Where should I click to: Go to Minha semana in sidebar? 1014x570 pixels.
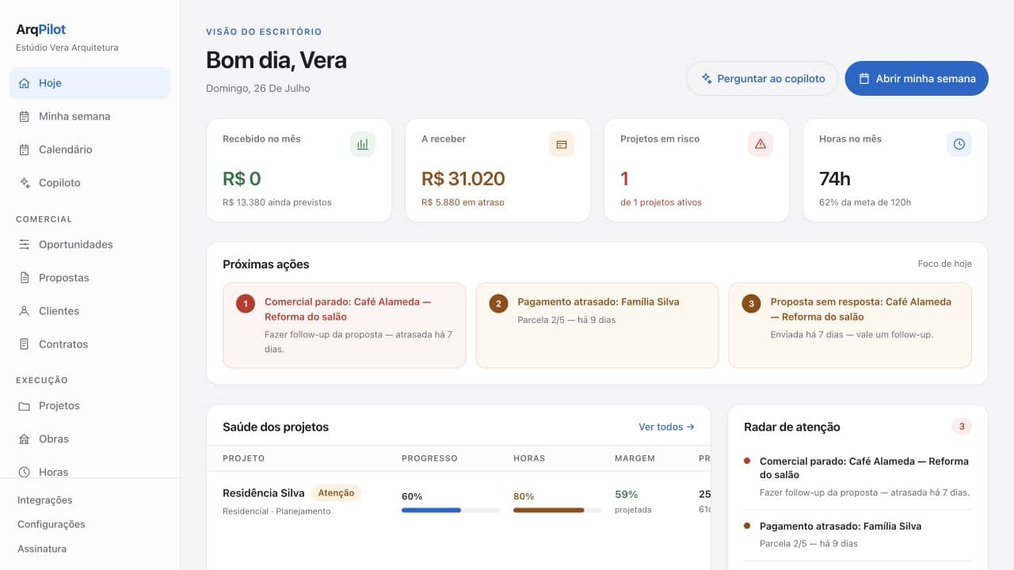tap(90, 116)
